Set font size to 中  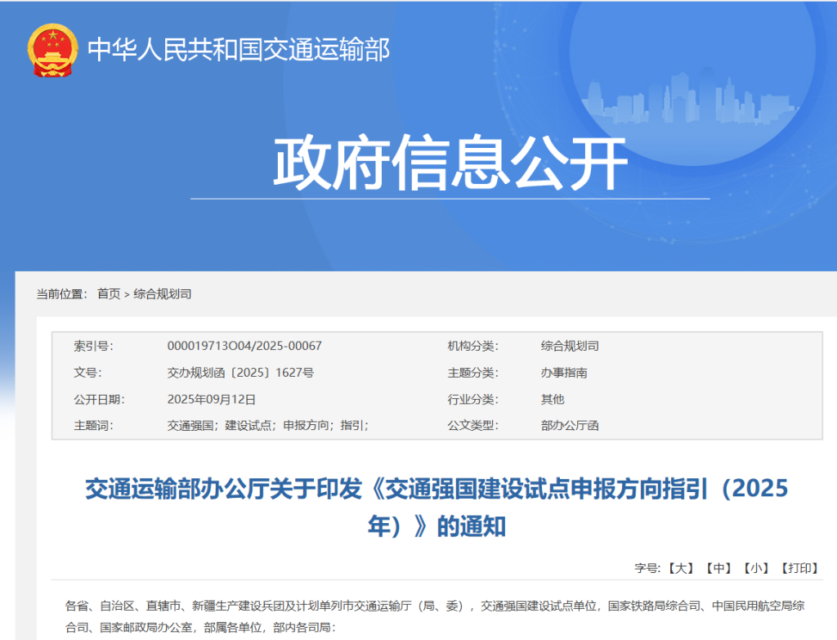pos(718,567)
